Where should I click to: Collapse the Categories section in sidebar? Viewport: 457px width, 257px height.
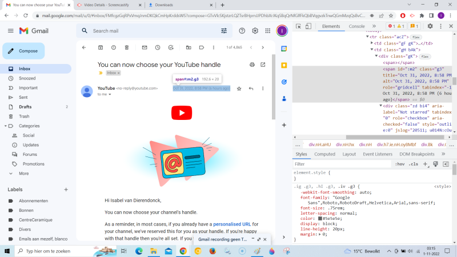click(x=5, y=126)
